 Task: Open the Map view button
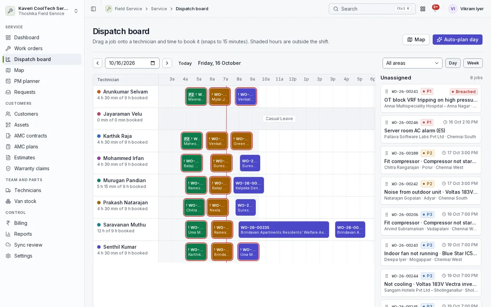416,40
